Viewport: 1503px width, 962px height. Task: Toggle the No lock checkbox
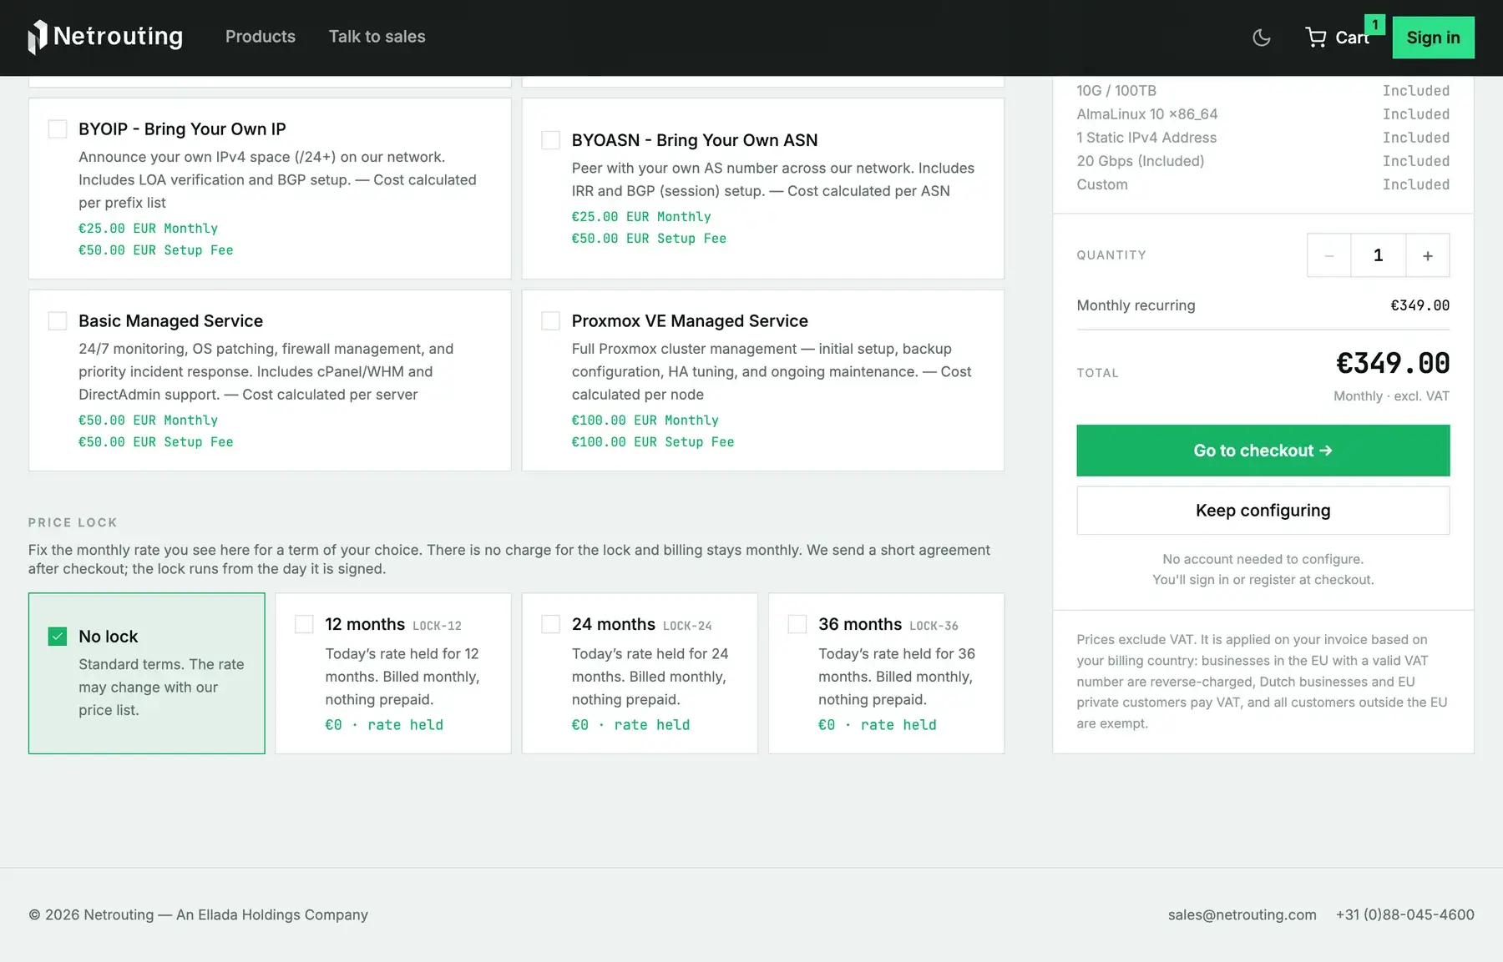pyautogui.click(x=58, y=637)
